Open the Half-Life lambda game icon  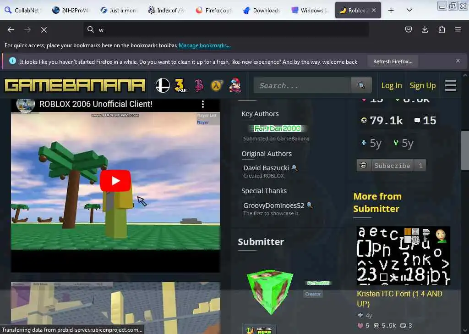217,86
